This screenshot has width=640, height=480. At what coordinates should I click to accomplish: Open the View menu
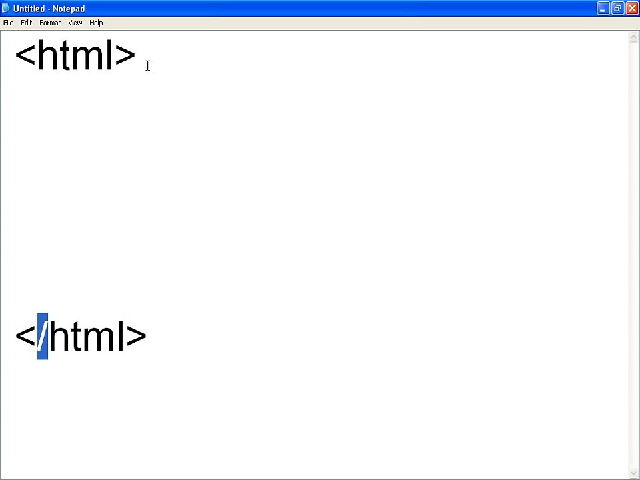(75, 23)
